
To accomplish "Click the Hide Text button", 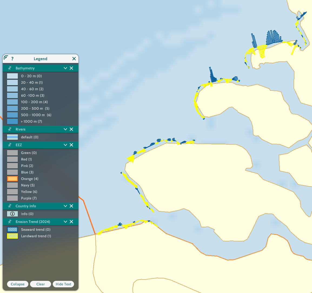I will point(63,284).
